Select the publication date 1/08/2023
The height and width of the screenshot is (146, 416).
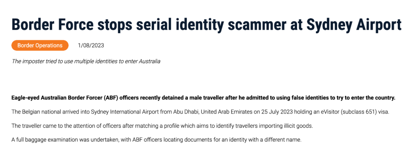[91, 45]
